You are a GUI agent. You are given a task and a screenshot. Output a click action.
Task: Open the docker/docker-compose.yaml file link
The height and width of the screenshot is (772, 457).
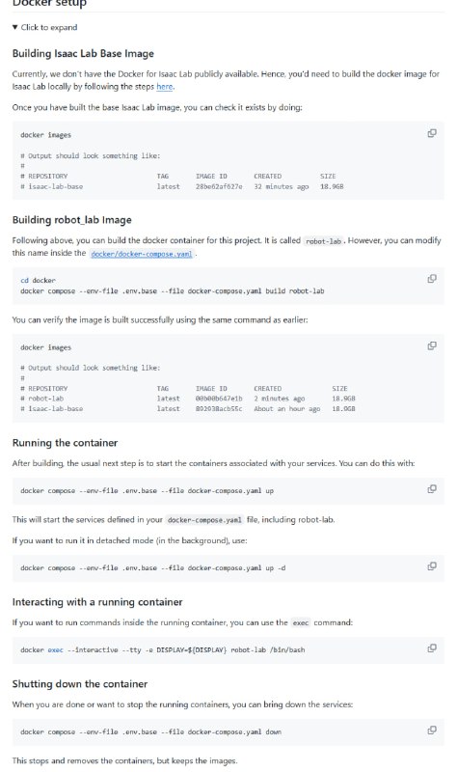[141, 254]
